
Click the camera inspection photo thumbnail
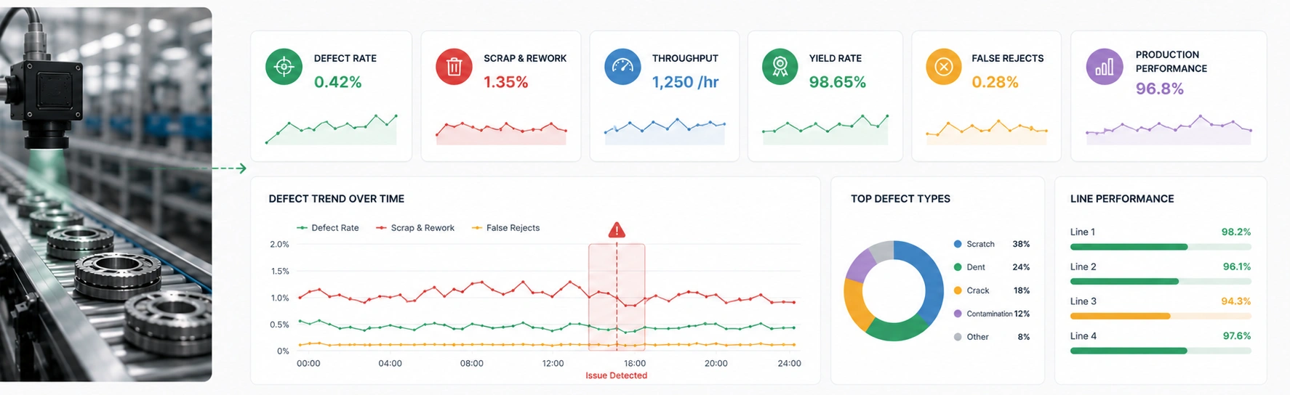pos(106,194)
